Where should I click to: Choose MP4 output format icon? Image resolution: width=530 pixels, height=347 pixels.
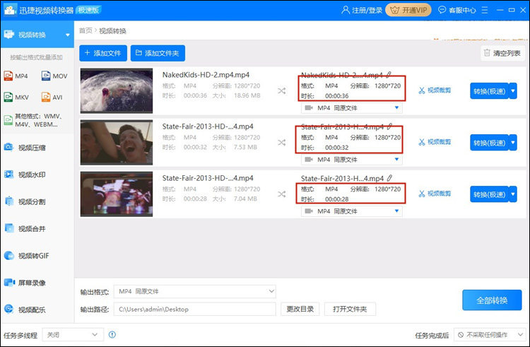16,76
